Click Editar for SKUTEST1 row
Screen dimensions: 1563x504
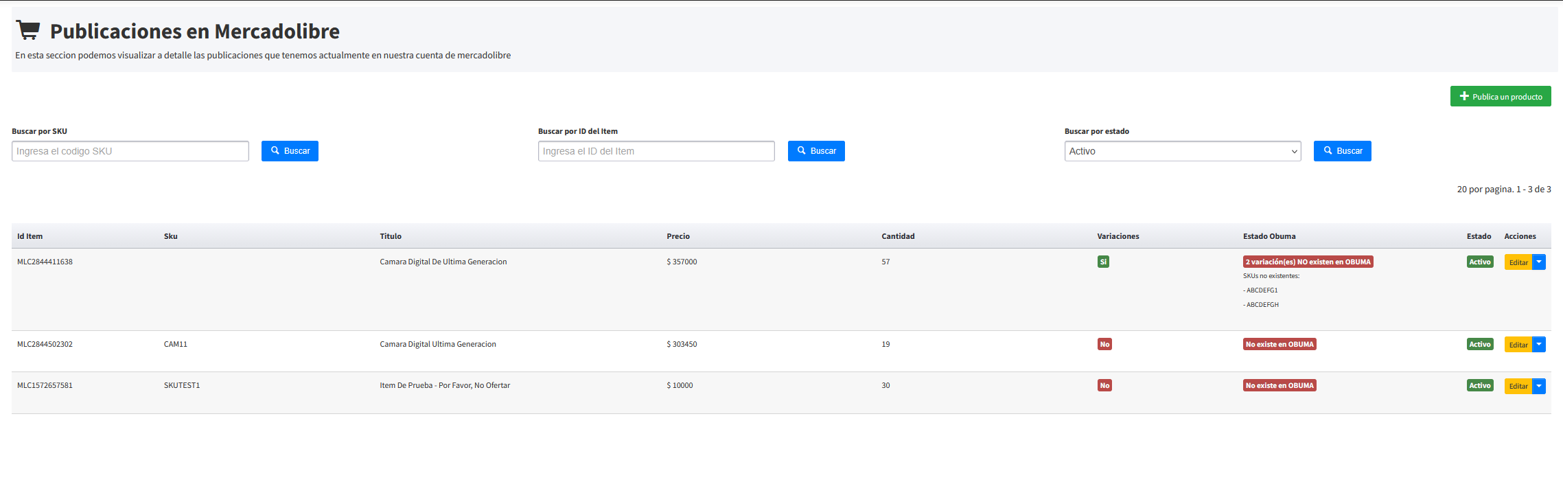tap(1518, 386)
